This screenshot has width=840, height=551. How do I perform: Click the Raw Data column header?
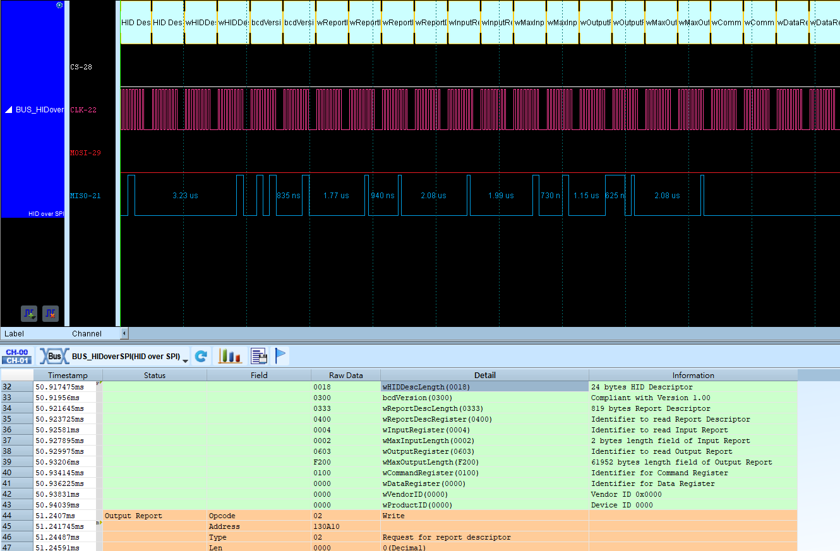point(346,375)
